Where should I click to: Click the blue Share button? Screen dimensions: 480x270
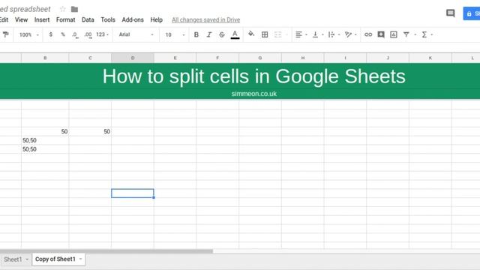[472, 13]
